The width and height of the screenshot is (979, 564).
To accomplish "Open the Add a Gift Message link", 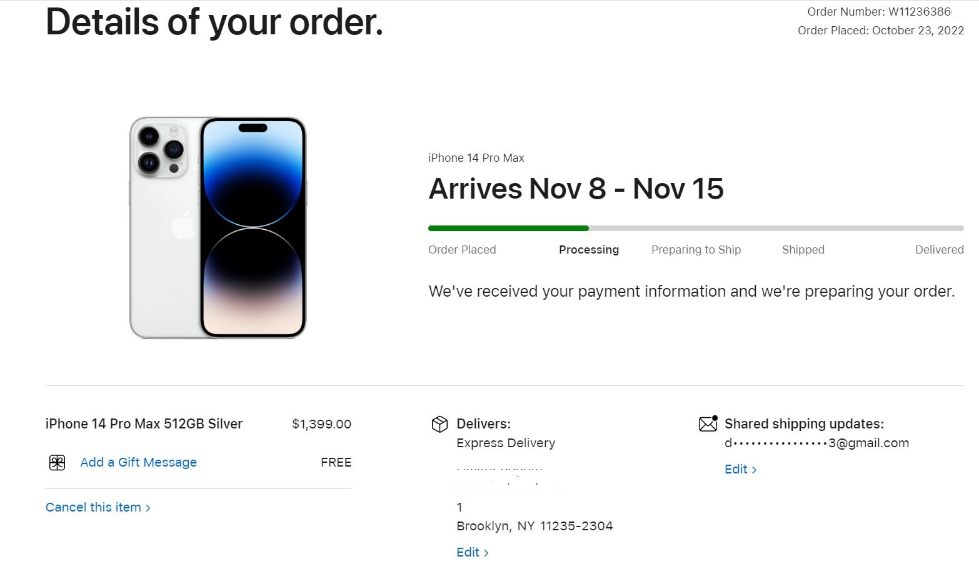I will pyautogui.click(x=138, y=462).
